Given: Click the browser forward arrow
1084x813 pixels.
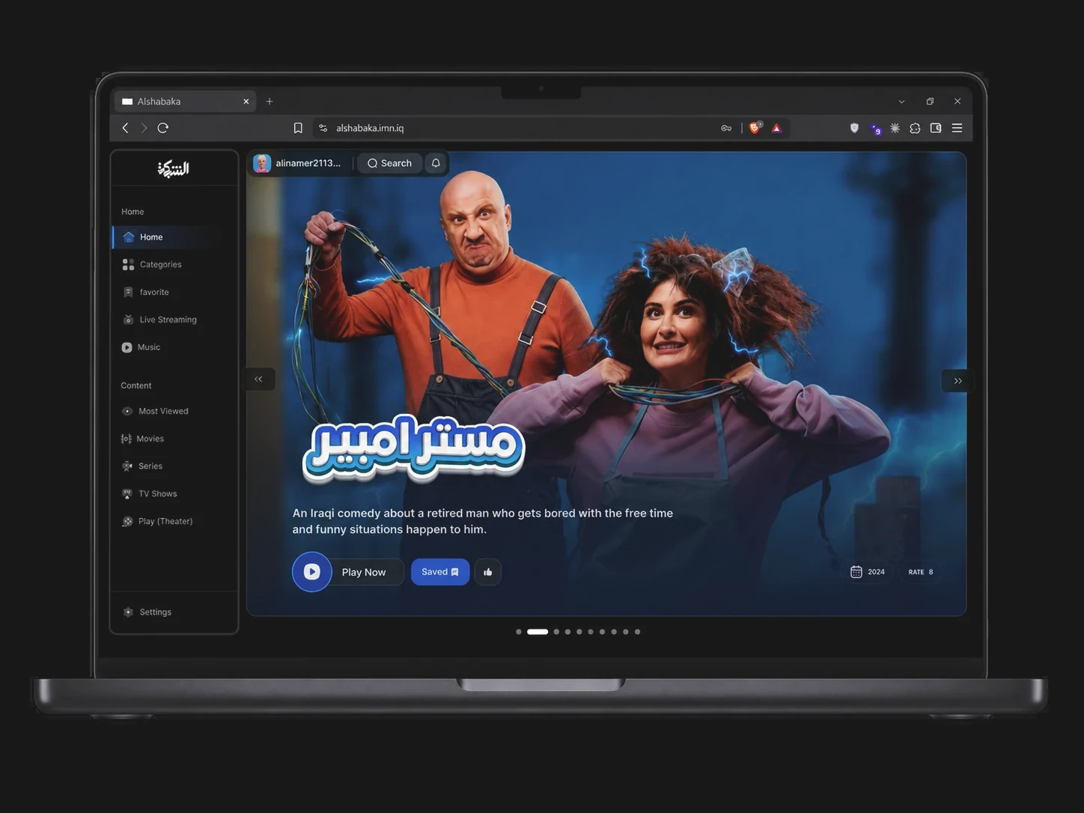Looking at the screenshot, I should [x=144, y=128].
